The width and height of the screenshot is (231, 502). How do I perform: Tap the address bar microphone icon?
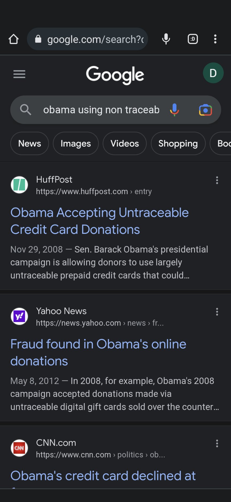[166, 39]
